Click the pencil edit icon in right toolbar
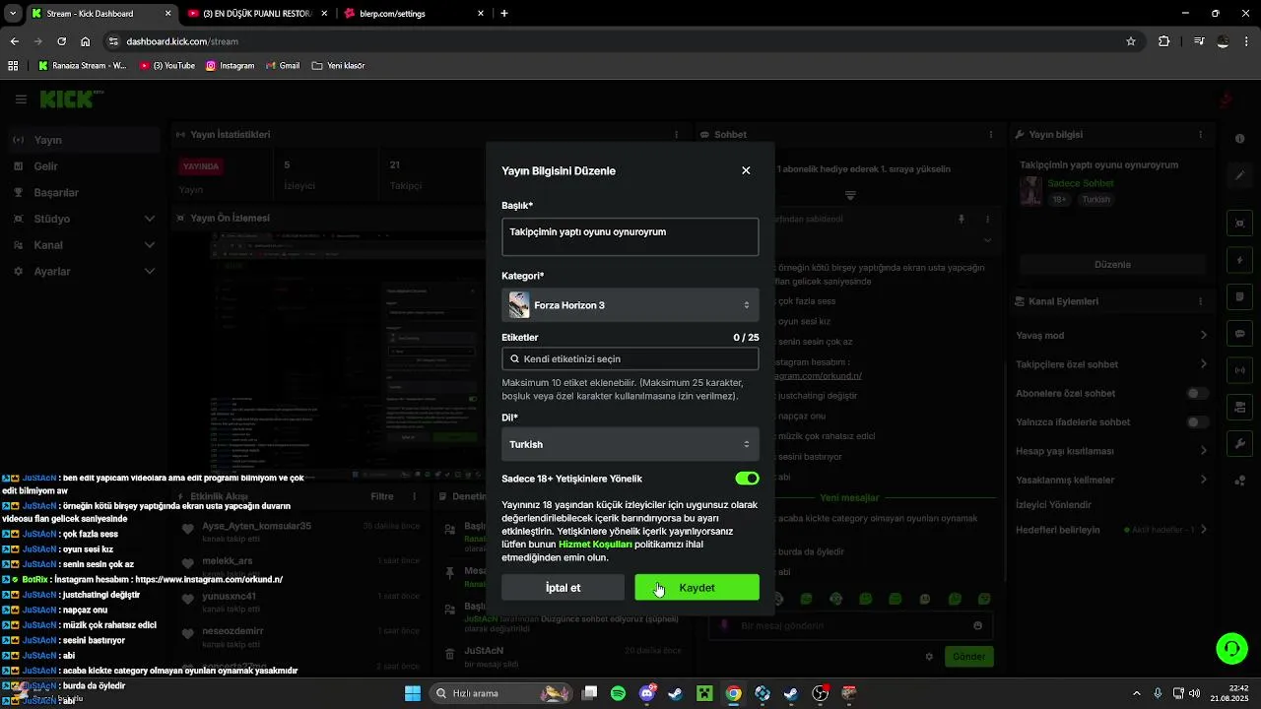This screenshot has width=1261, height=709. click(1239, 175)
